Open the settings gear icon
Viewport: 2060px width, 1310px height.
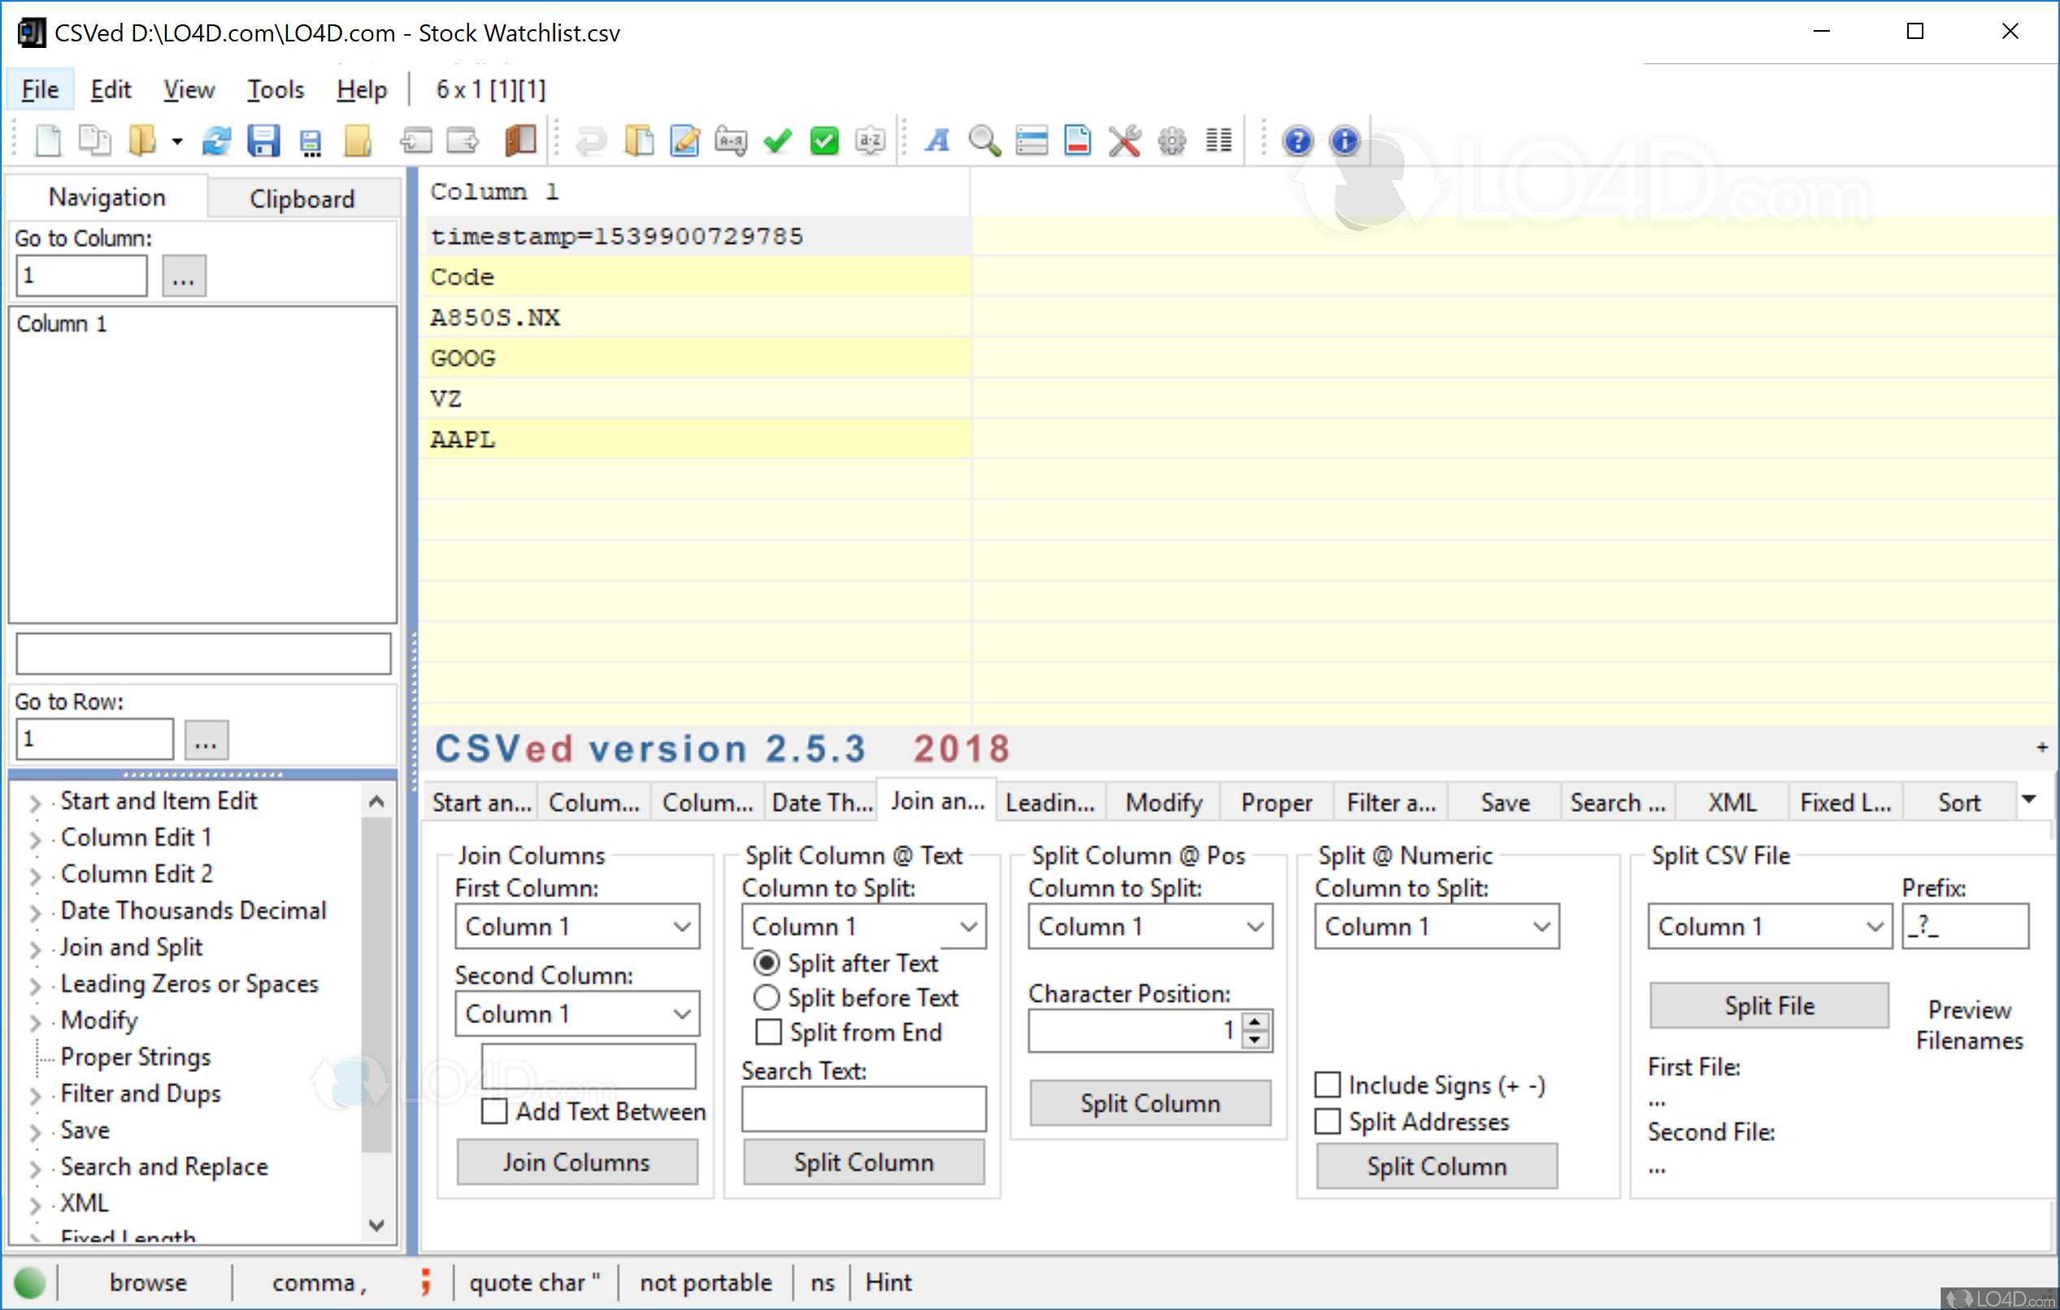click(x=1171, y=141)
